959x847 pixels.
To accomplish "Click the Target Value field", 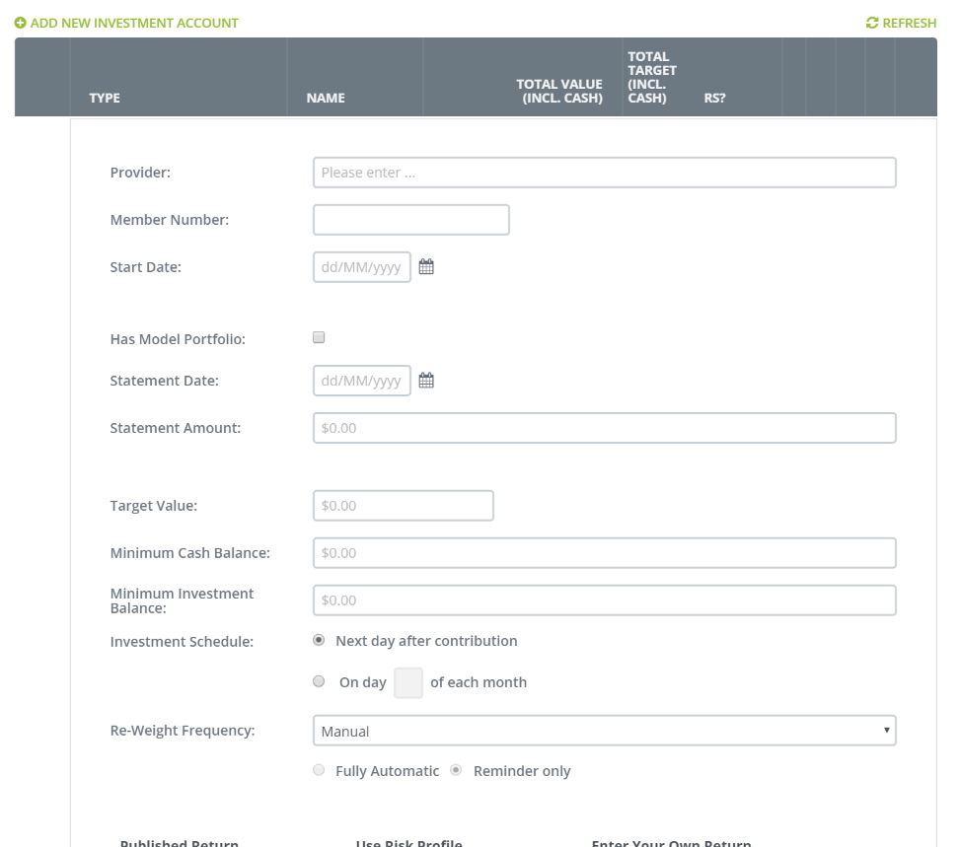I will click(403, 506).
